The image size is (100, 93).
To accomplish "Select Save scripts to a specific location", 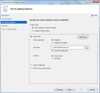I will (x=33, y=28).
